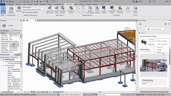The height and width of the screenshot is (96, 171).
Task: Open Coordination Review
Action: (112, 10)
